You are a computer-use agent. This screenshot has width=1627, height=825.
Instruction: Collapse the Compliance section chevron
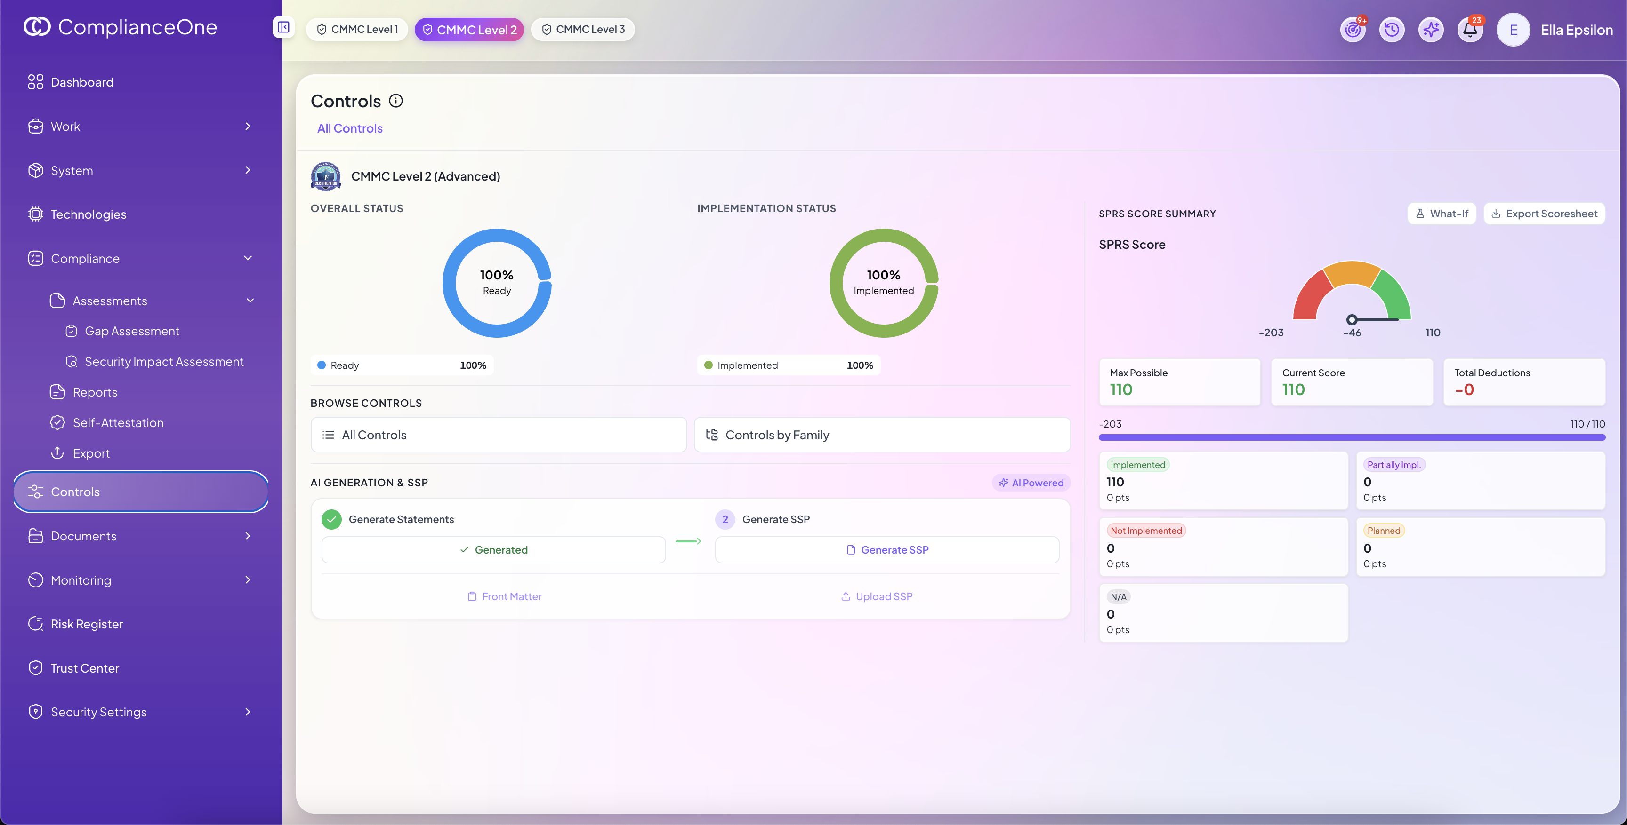(x=248, y=258)
